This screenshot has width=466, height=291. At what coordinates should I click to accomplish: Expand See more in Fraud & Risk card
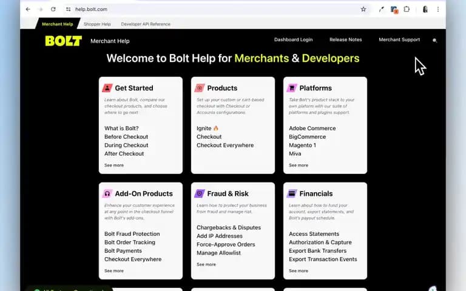coord(206,264)
